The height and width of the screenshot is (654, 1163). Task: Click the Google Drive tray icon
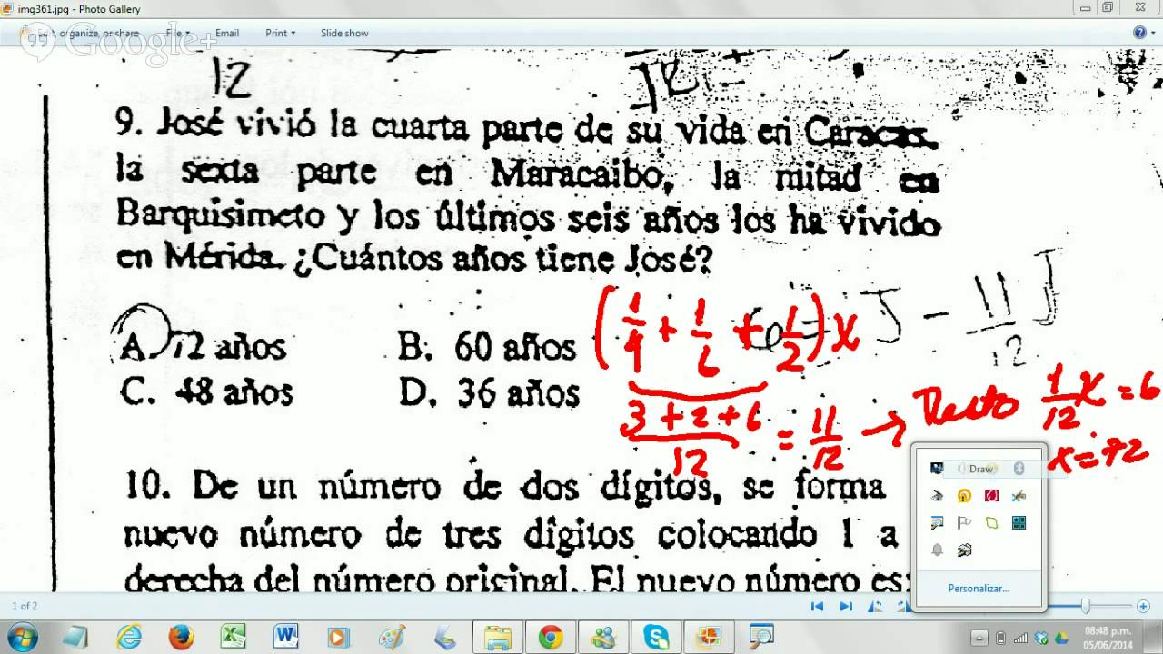[x=1060, y=638]
